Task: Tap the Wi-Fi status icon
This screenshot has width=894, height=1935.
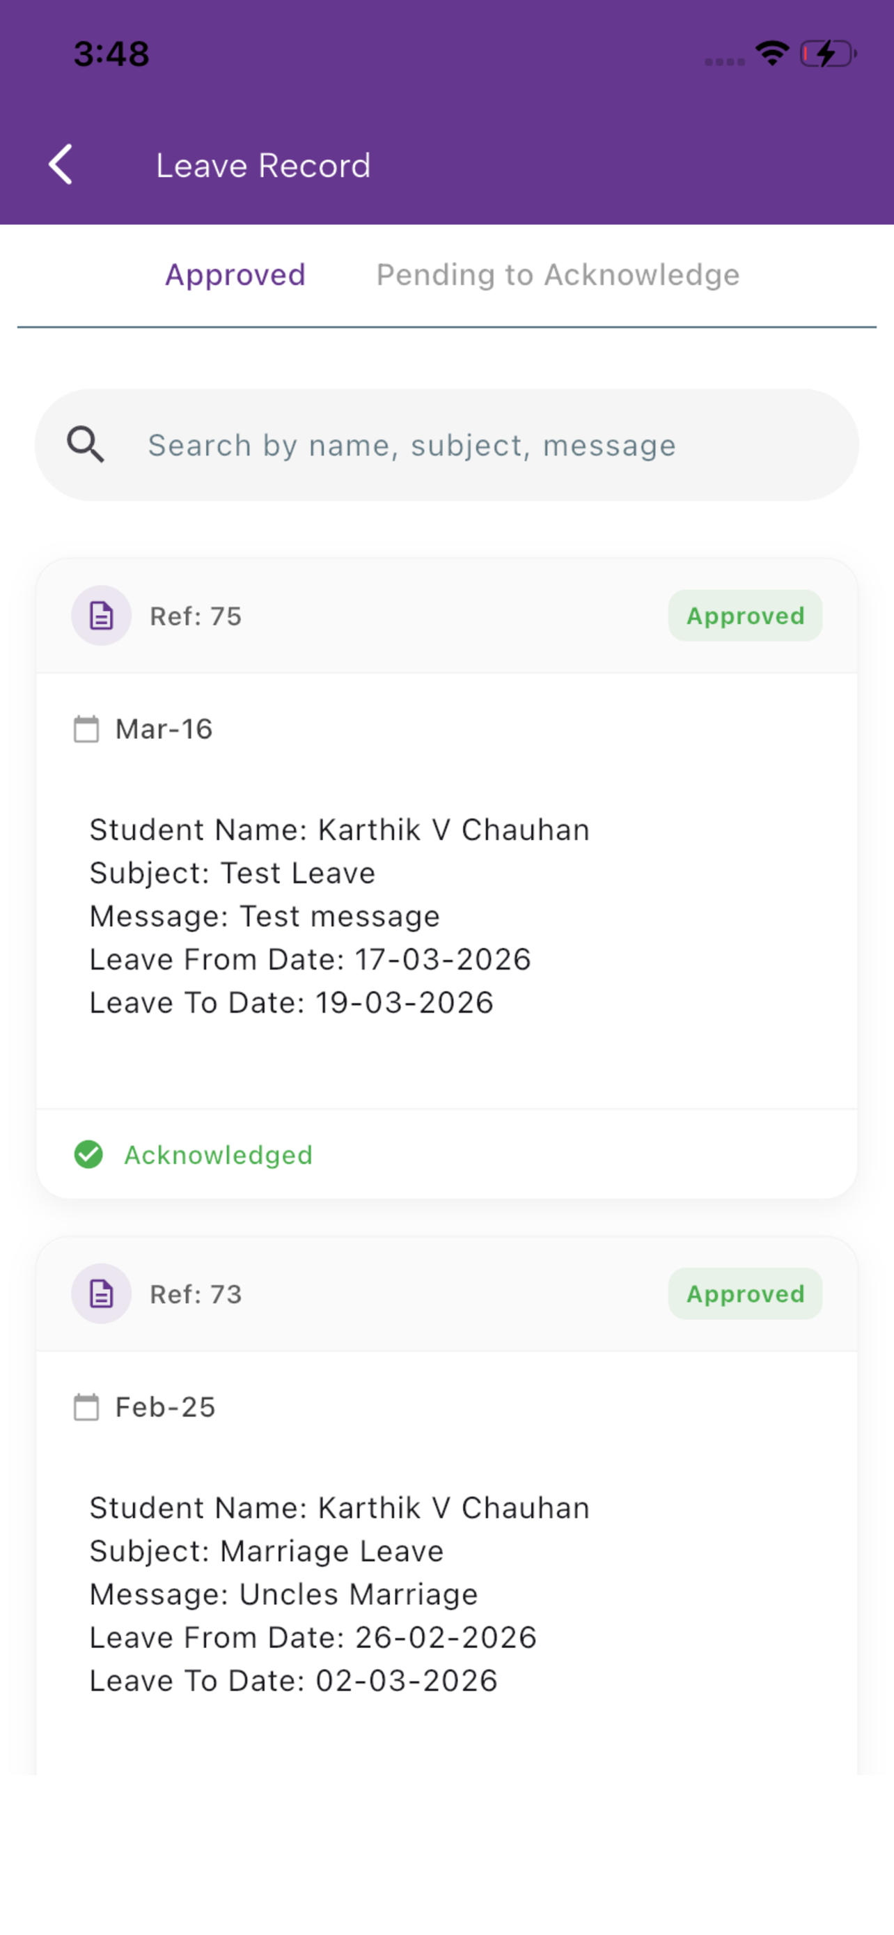Action: pyautogui.click(x=772, y=54)
